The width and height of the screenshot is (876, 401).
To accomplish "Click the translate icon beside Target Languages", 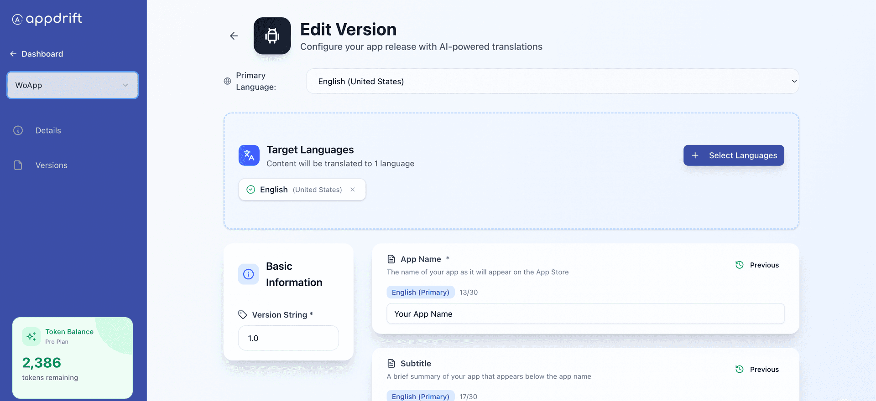I will (249, 155).
